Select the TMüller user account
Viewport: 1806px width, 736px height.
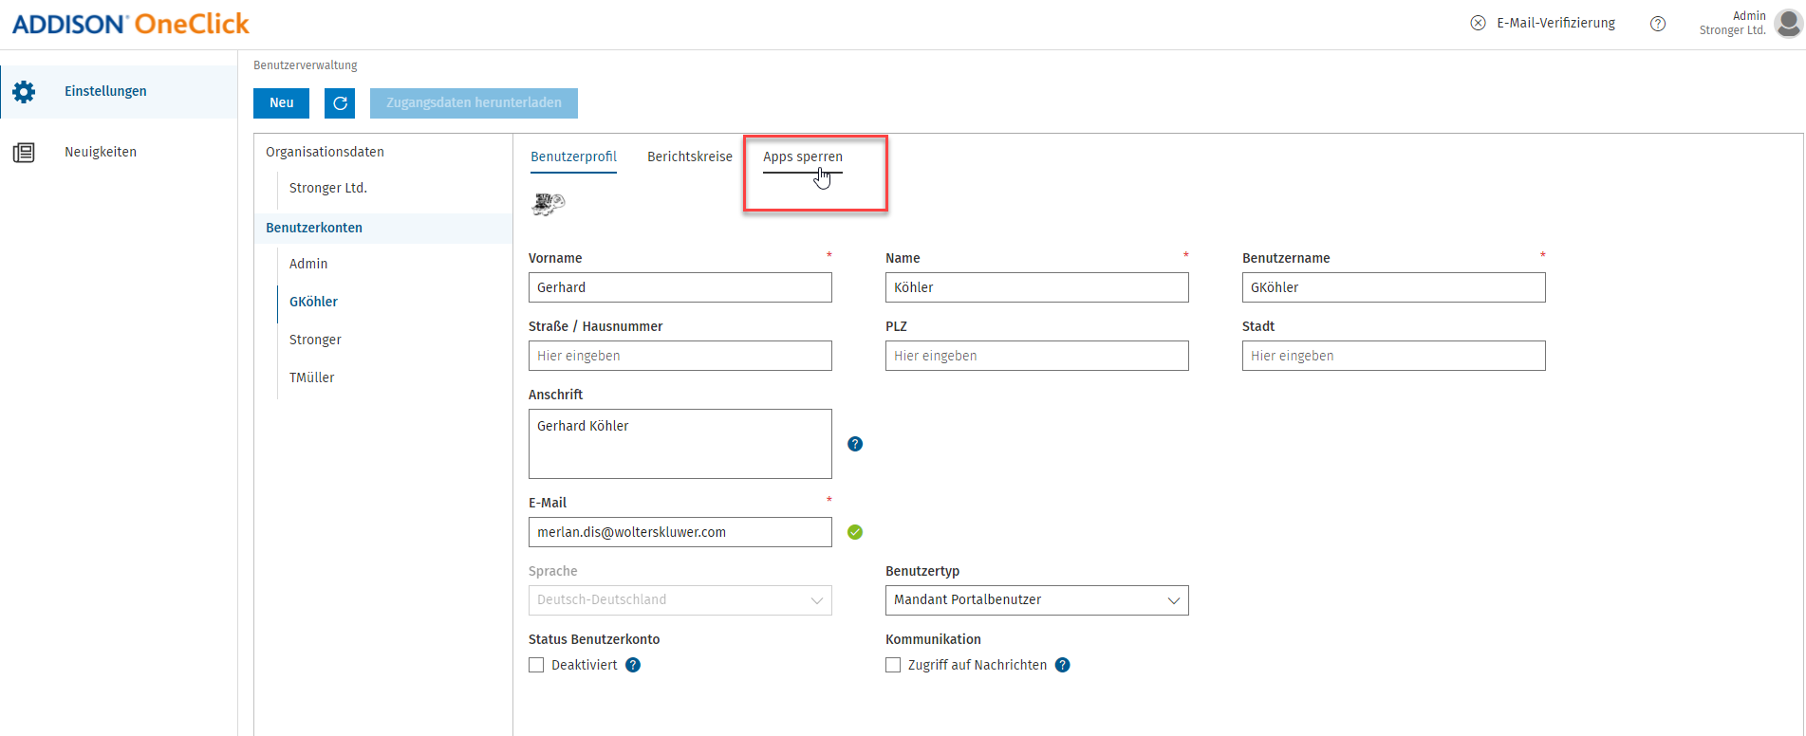312,377
